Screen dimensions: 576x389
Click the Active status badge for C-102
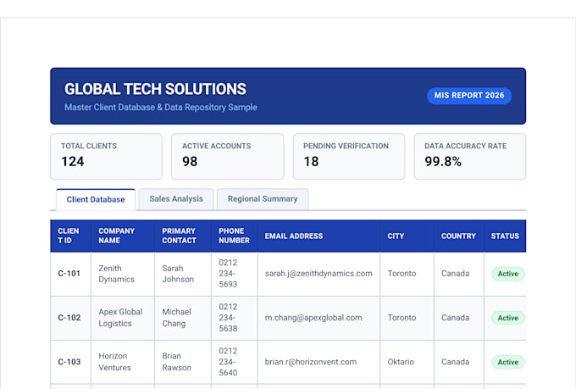508,318
